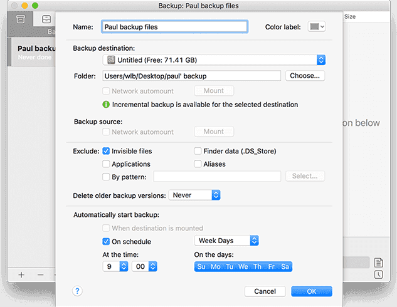
Task: Open the Backup destination drive dropdown
Action: pos(214,60)
